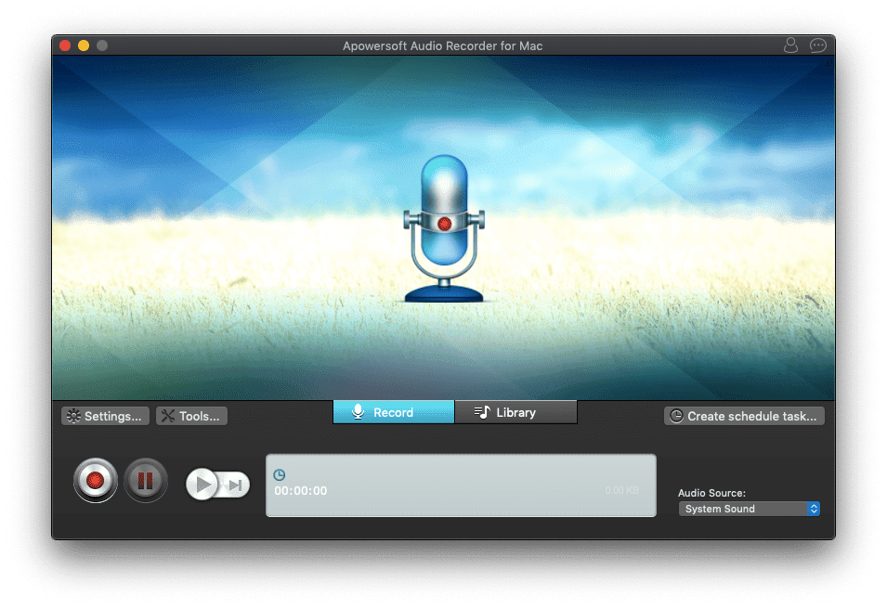
Task: Click the clock icon in recording display
Action: pos(280,474)
